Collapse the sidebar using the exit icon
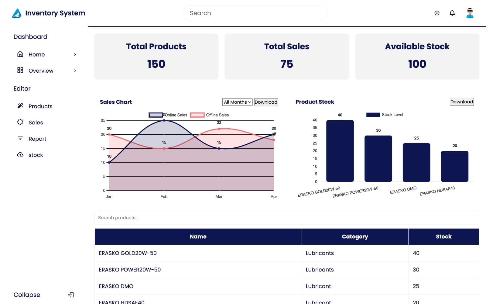This screenshot has height=304, width=486. 71,295
